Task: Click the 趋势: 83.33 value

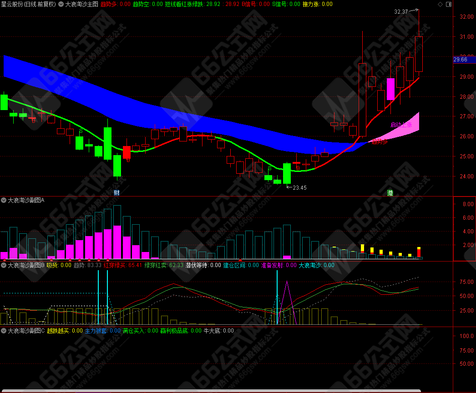Action: (87, 265)
